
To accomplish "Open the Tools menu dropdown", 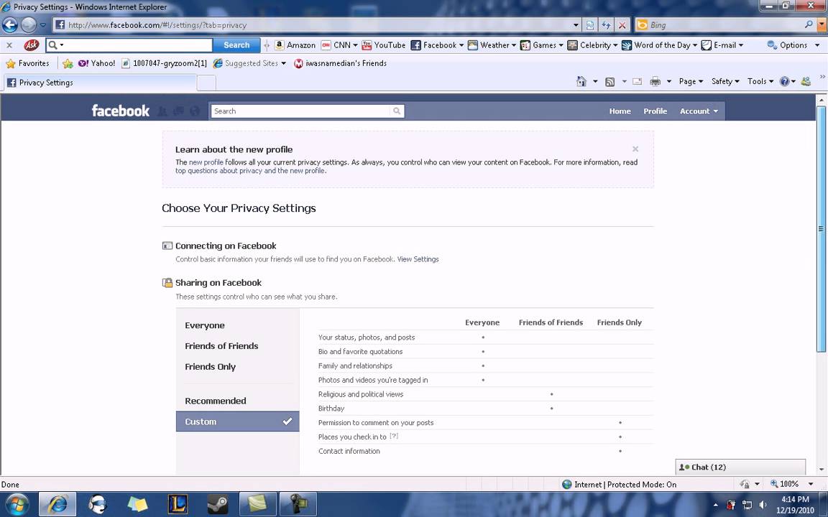I will point(760,81).
